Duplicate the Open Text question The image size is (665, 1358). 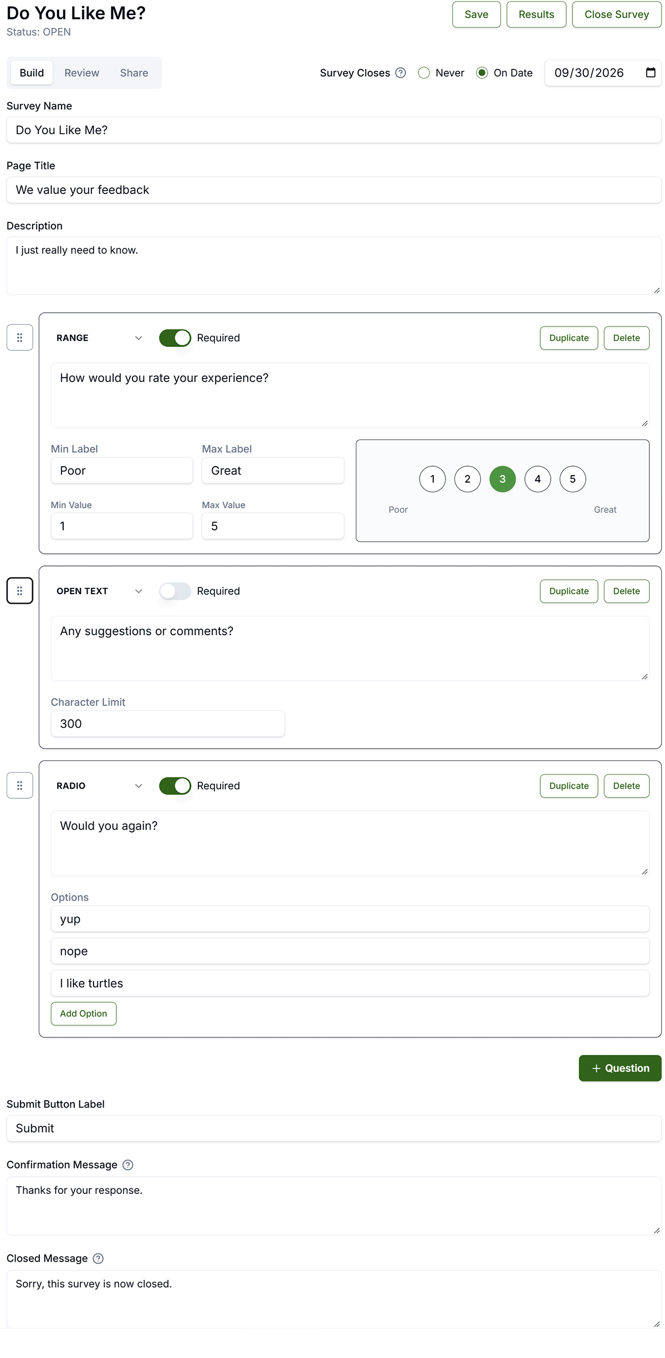569,591
